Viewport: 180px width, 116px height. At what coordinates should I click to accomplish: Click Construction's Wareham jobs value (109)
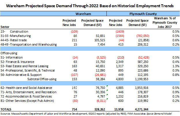click(74, 31)
